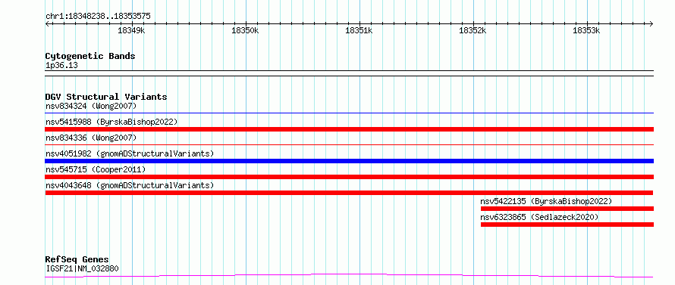The image size is (675, 285).
Task: Click the 18353k ruler tick label
Action: [x=586, y=30]
